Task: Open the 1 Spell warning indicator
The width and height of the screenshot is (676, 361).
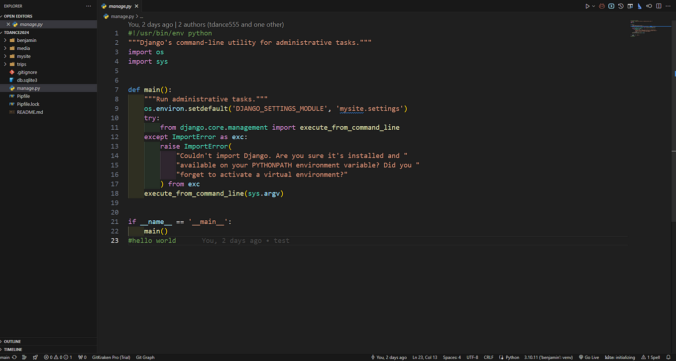Action: coord(651,357)
